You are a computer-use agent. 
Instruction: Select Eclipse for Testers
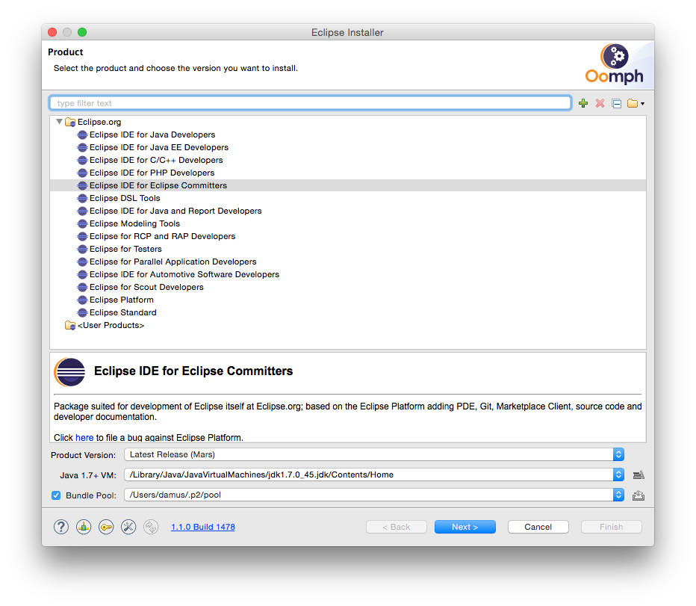coord(125,250)
